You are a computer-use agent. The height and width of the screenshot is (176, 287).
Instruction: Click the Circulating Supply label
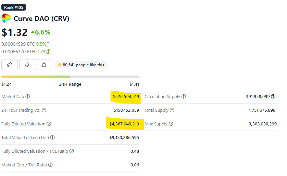click(x=162, y=97)
